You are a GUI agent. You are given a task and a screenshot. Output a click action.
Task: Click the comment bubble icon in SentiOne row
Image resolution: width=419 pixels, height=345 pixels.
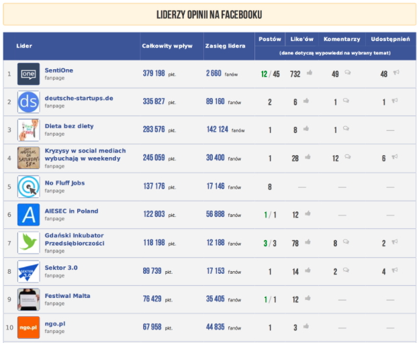[x=347, y=74]
